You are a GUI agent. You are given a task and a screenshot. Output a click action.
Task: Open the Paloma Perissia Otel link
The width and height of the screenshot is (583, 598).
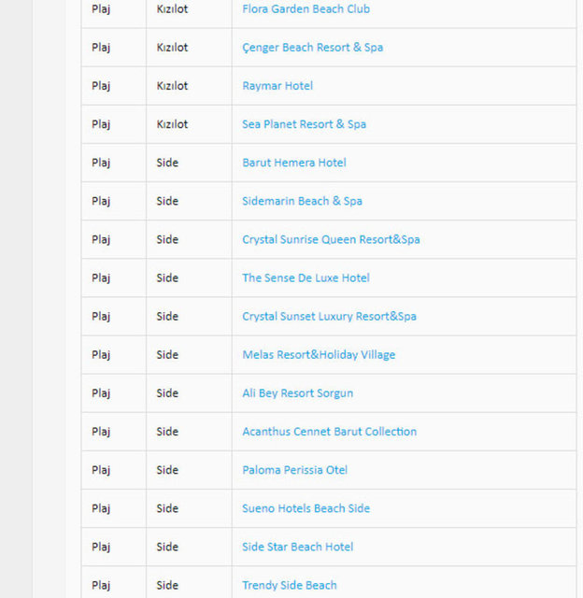click(294, 470)
